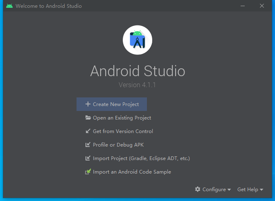Click the Welcome to Android Studio title
Image resolution: width=275 pixels, height=201 pixels.
(49, 6)
